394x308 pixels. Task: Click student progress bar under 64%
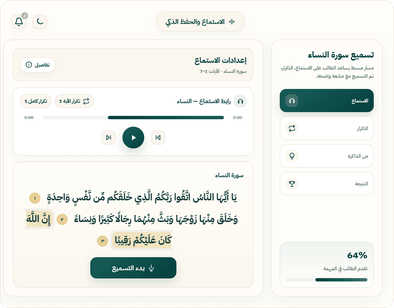[327, 280]
